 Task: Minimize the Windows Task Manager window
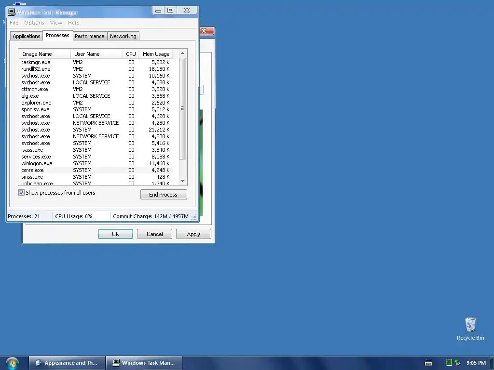(x=158, y=11)
